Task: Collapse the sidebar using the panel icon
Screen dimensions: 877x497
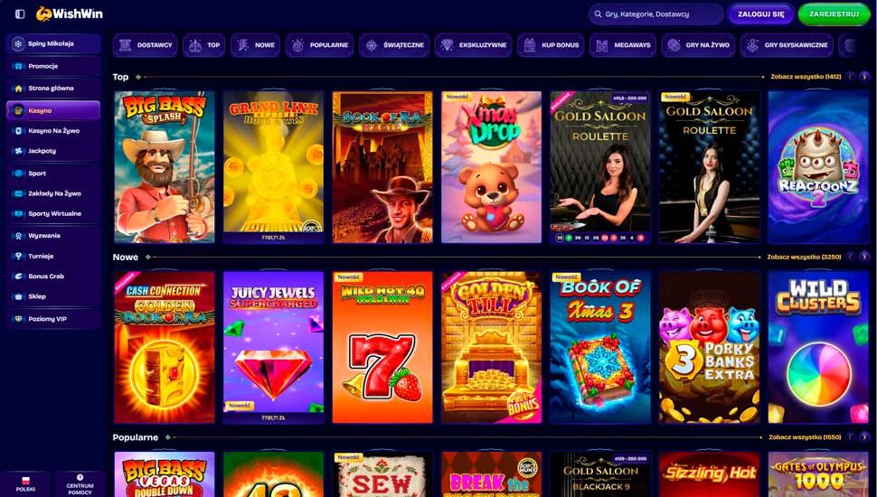Action: [20, 14]
